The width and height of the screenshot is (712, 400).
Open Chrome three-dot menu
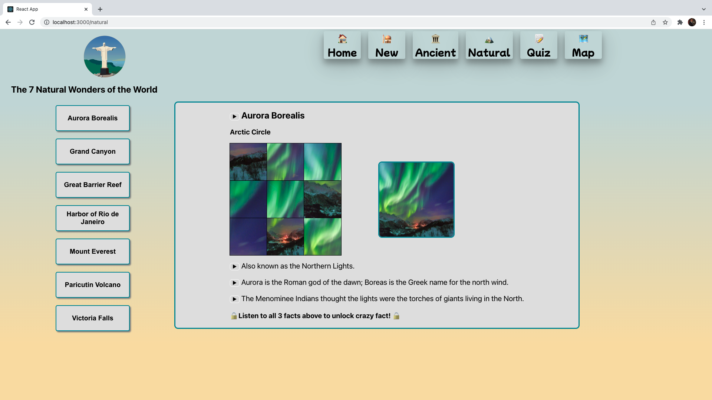(704, 22)
